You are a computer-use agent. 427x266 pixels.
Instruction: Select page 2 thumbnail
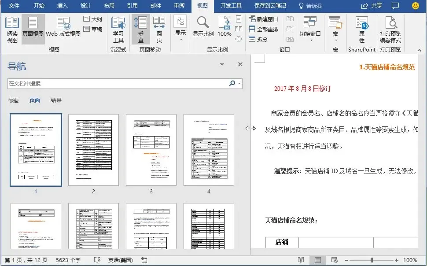[x=93, y=150]
